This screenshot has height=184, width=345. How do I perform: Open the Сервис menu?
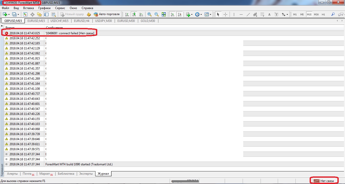coord(60,8)
